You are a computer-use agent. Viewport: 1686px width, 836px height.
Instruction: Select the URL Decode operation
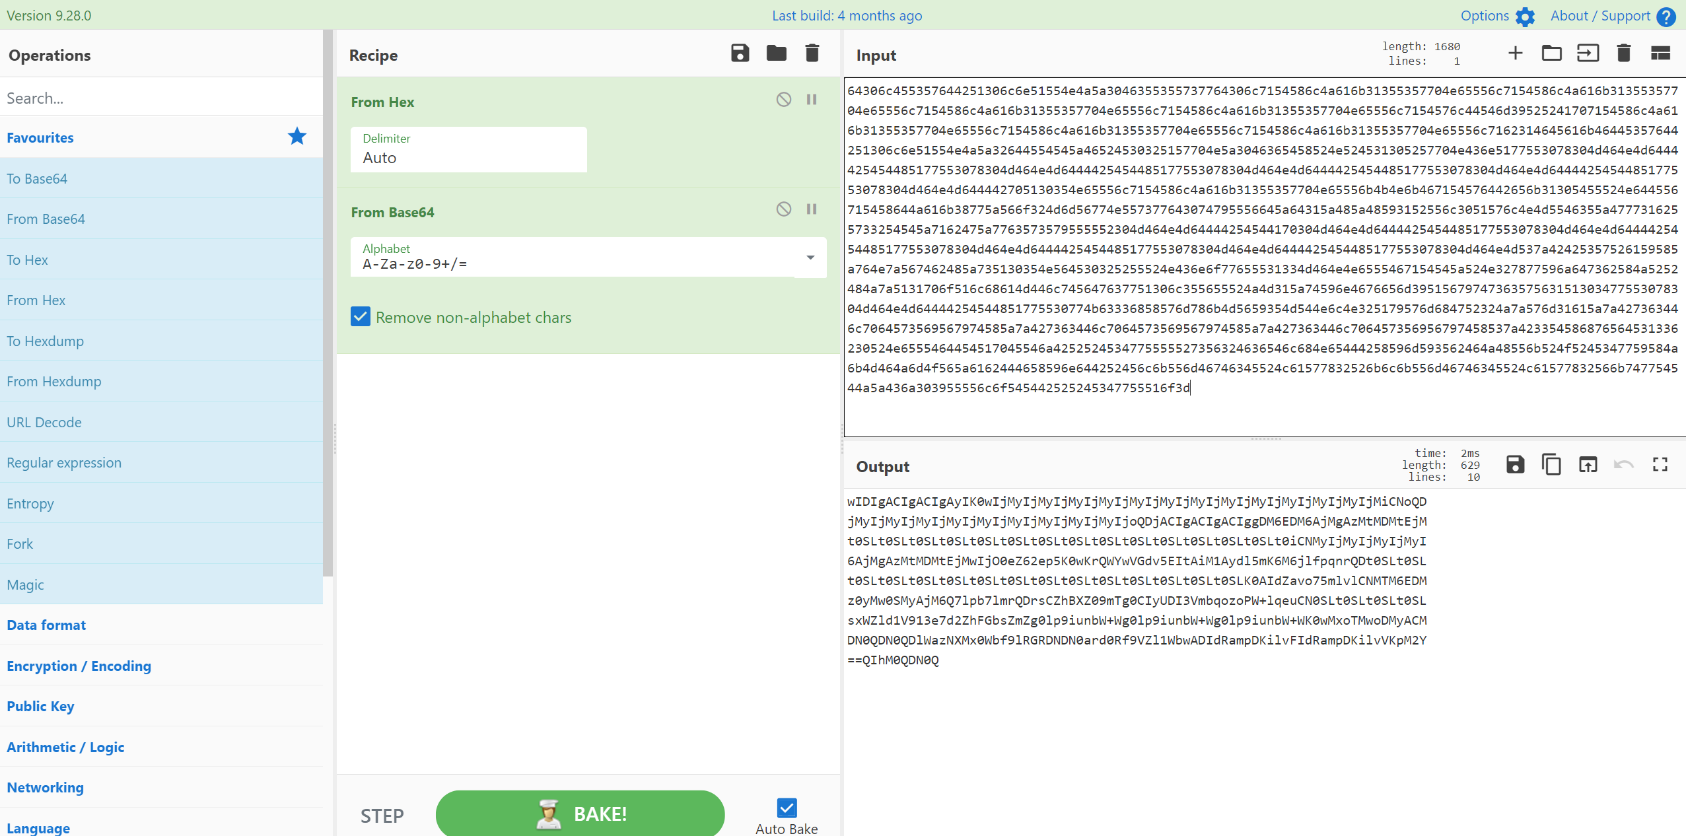44,422
